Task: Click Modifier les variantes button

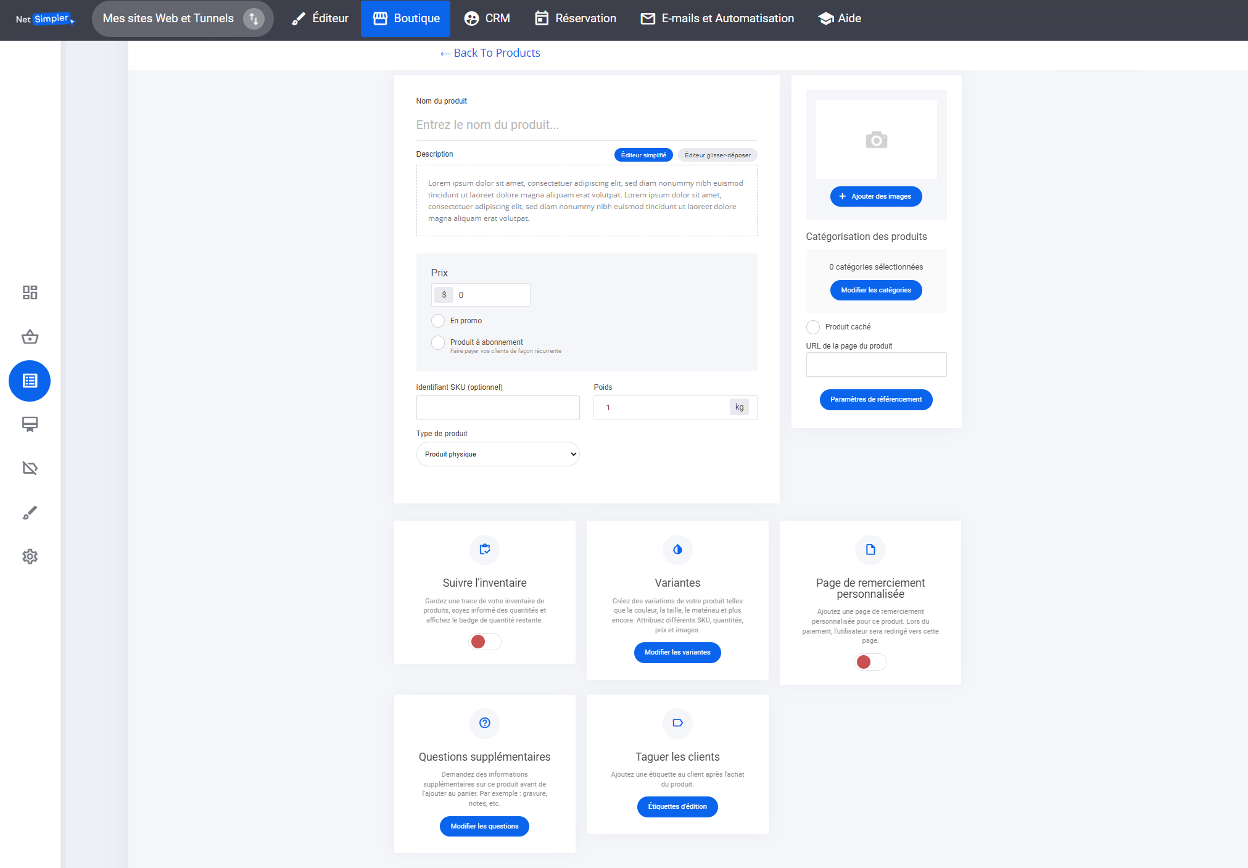Action: pyautogui.click(x=677, y=652)
